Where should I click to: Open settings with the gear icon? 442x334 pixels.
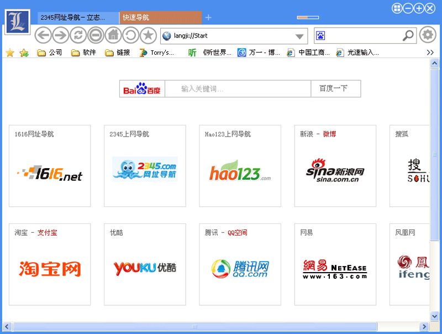(x=427, y=35)
